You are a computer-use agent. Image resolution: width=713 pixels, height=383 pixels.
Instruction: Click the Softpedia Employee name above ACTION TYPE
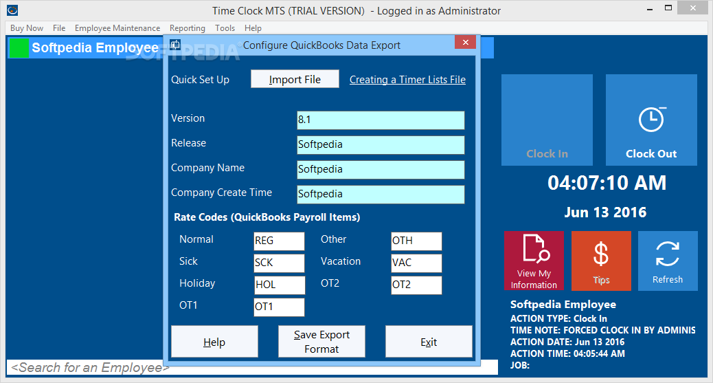point(563,305)
